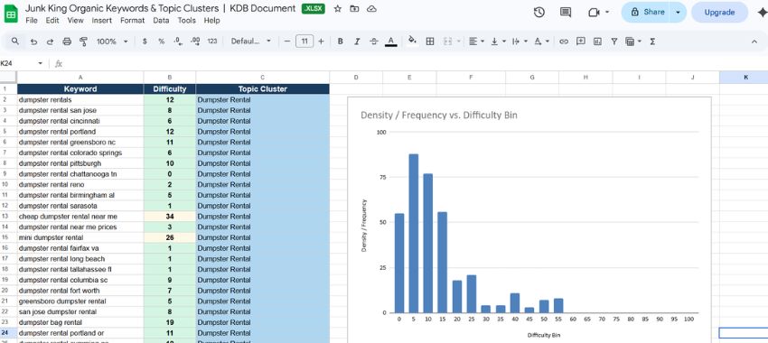
Task: Format as currency
Action: pos(145,42)
